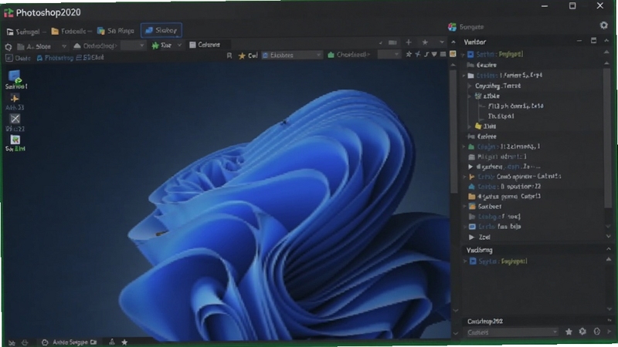Open the blue Photoetog link
Viewport: 618px width, 347px height.
55,58
